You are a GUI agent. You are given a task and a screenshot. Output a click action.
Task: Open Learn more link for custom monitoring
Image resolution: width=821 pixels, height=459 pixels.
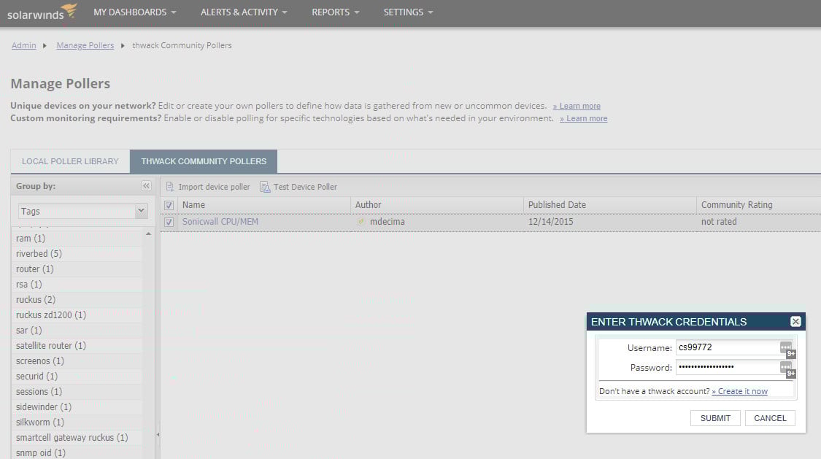coord(584,118)
